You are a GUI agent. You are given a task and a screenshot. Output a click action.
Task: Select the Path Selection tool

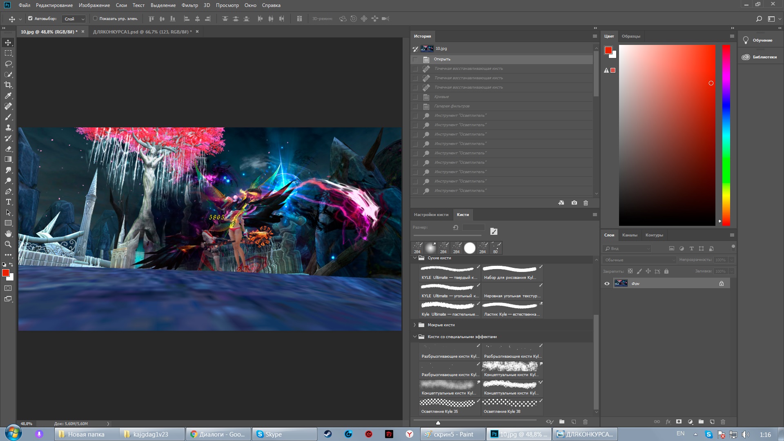[8, 212]
